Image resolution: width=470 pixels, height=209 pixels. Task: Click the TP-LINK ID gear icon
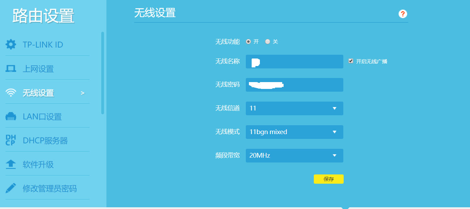click(x=11, y=44)
